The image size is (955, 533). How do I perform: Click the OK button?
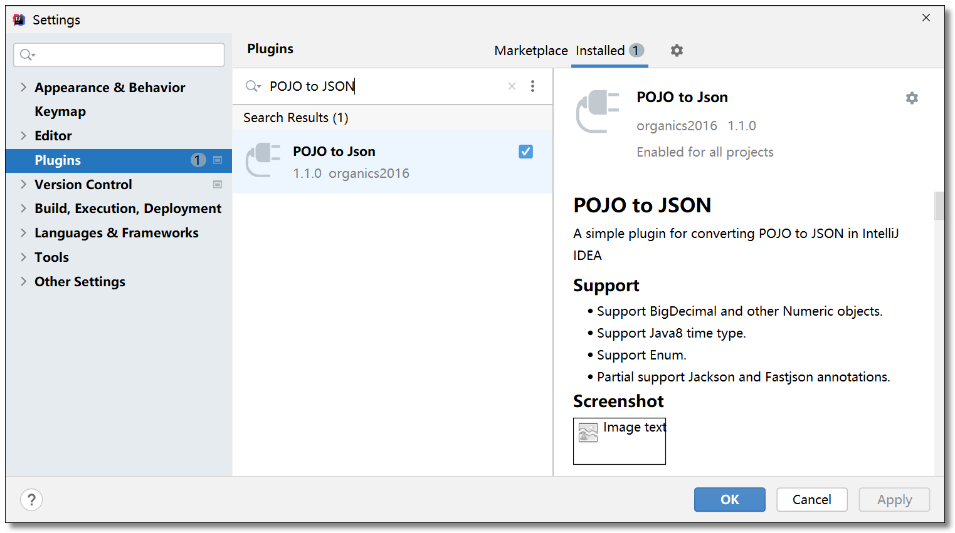730,500
